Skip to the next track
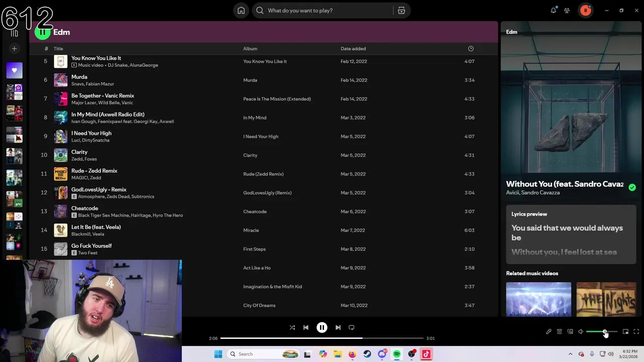 click(338, 327)
